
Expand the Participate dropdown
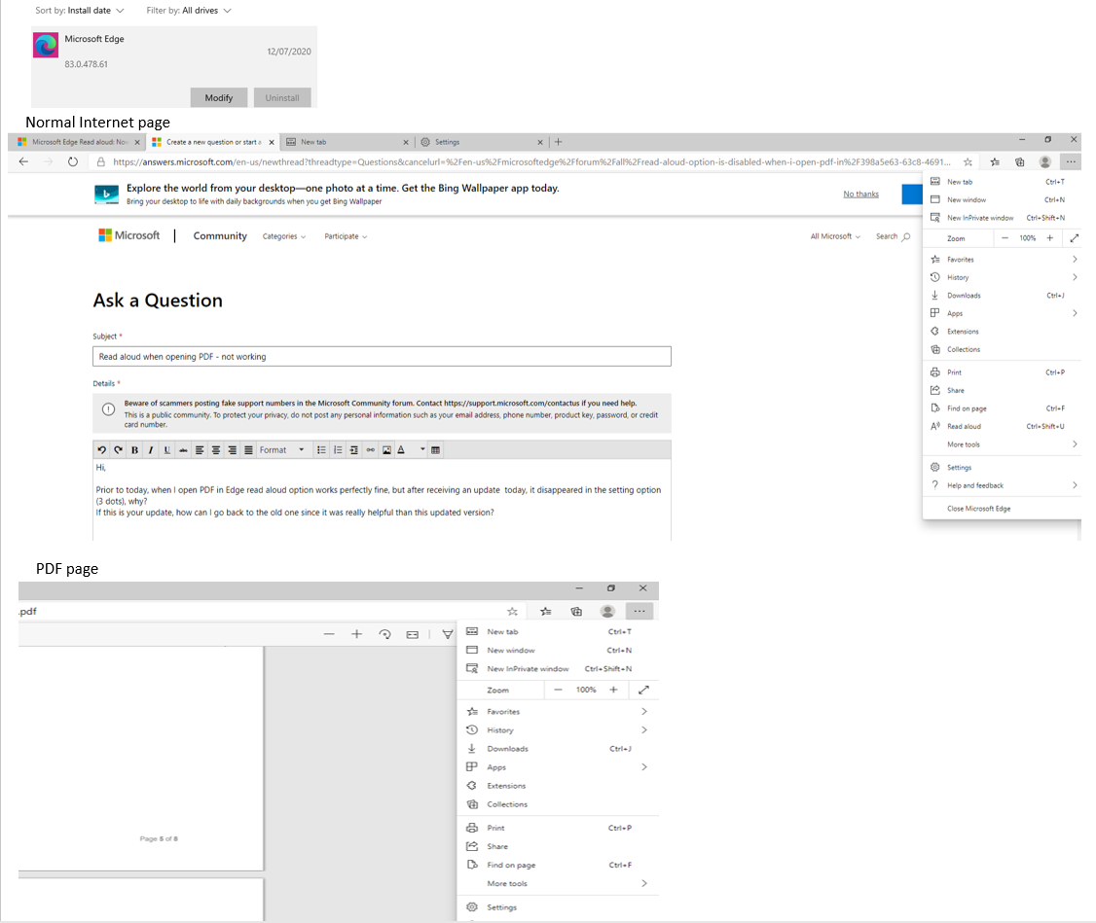click(x=346, y=236)
